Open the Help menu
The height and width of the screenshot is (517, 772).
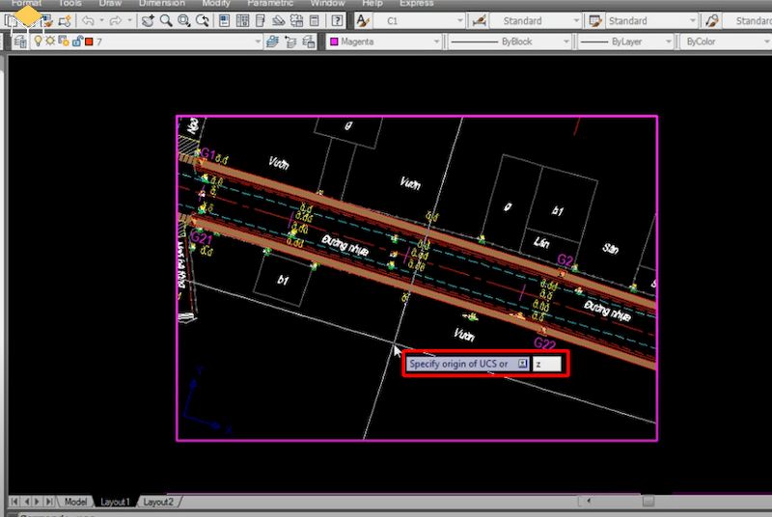tap(372, 3)
